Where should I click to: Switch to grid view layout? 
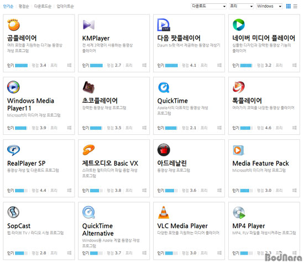tap(289, 6)
